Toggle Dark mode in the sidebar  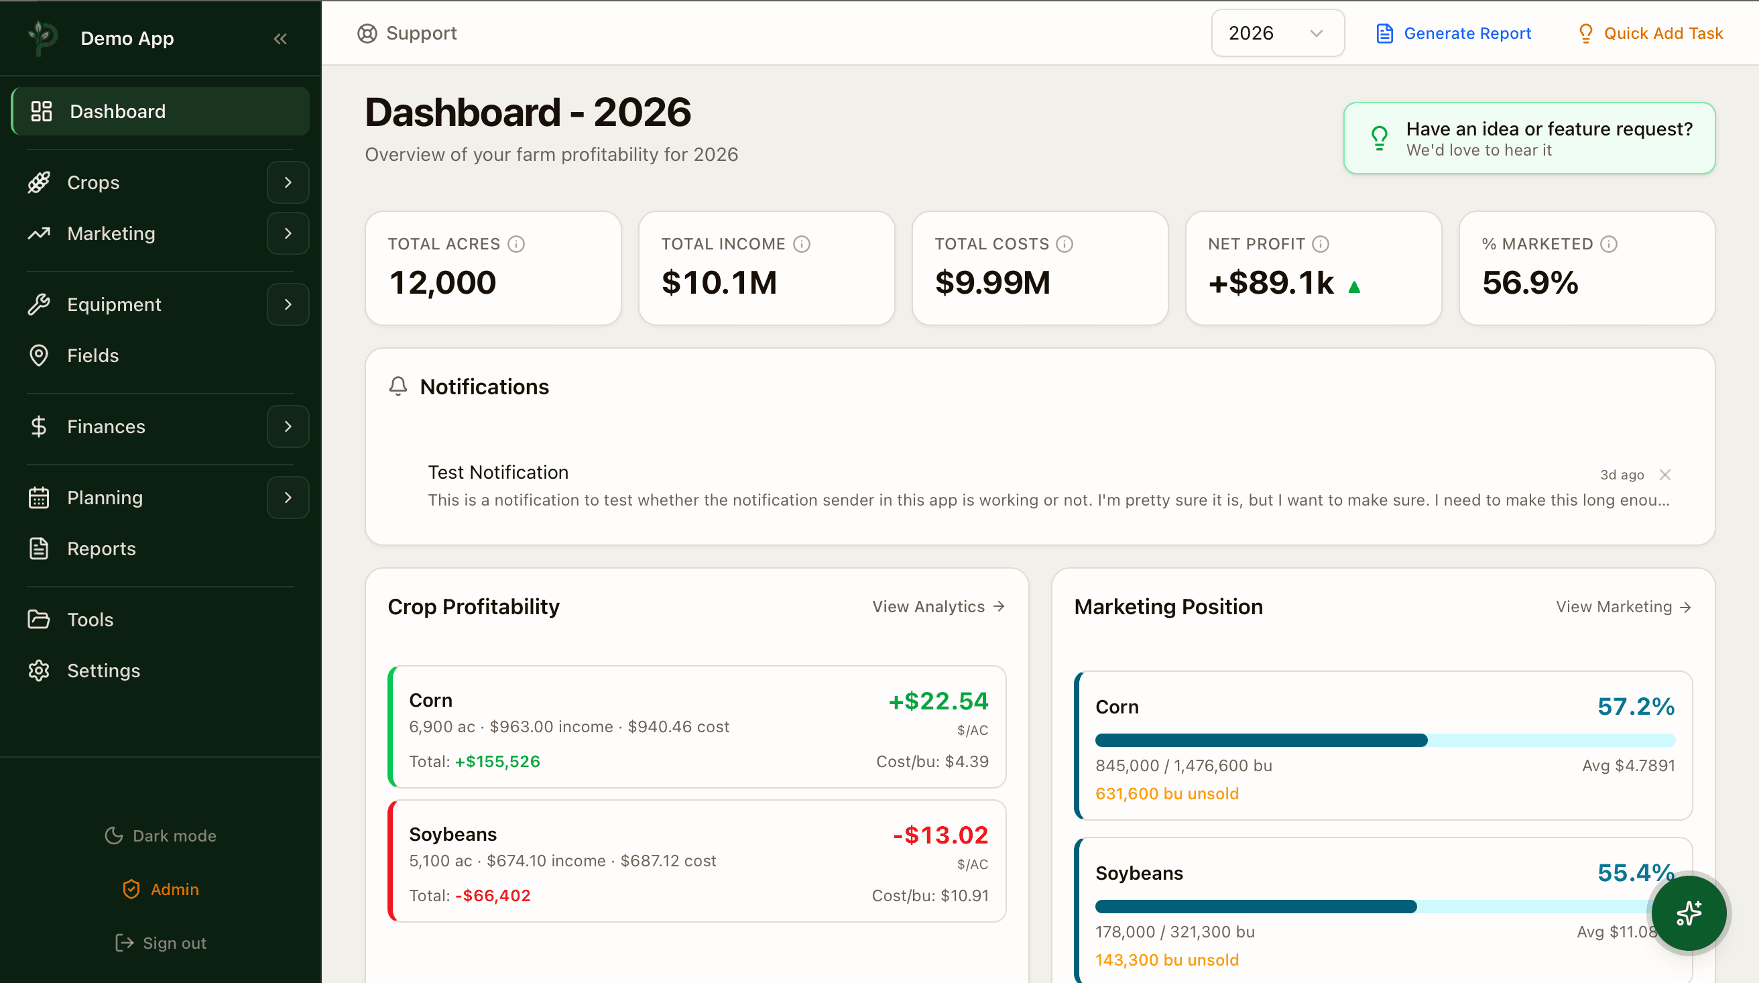(x=160, y=835)
